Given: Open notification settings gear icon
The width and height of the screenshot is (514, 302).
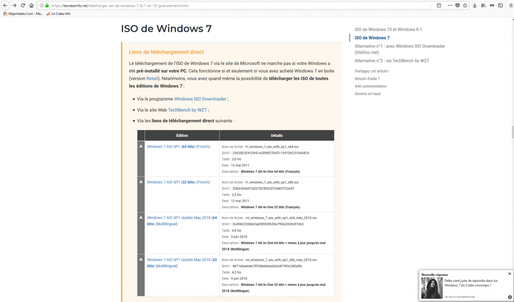Looking at the screenshot, I should click(x=509, y=297).
